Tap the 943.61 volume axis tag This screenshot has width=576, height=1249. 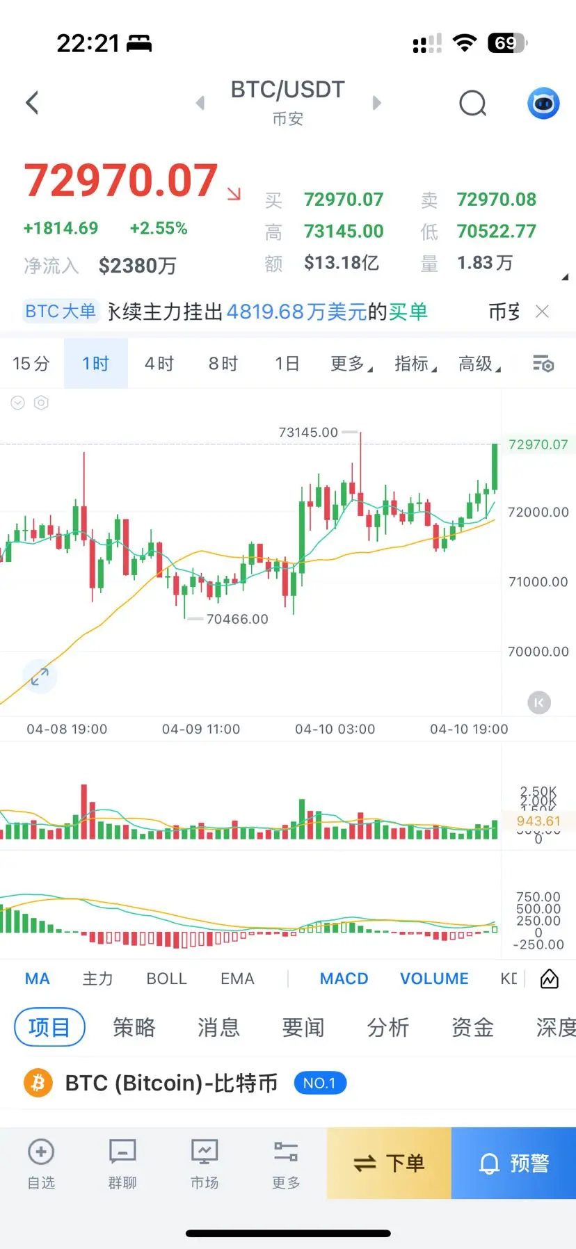(538, 821)
